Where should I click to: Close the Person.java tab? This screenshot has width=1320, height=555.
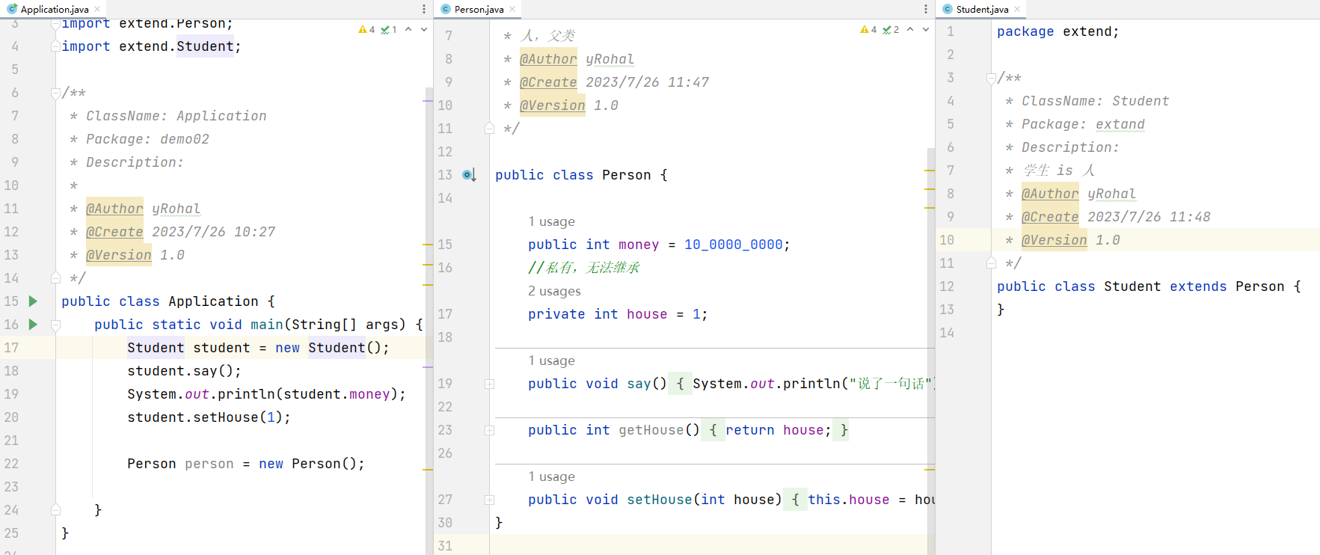(x=512, y=9)
